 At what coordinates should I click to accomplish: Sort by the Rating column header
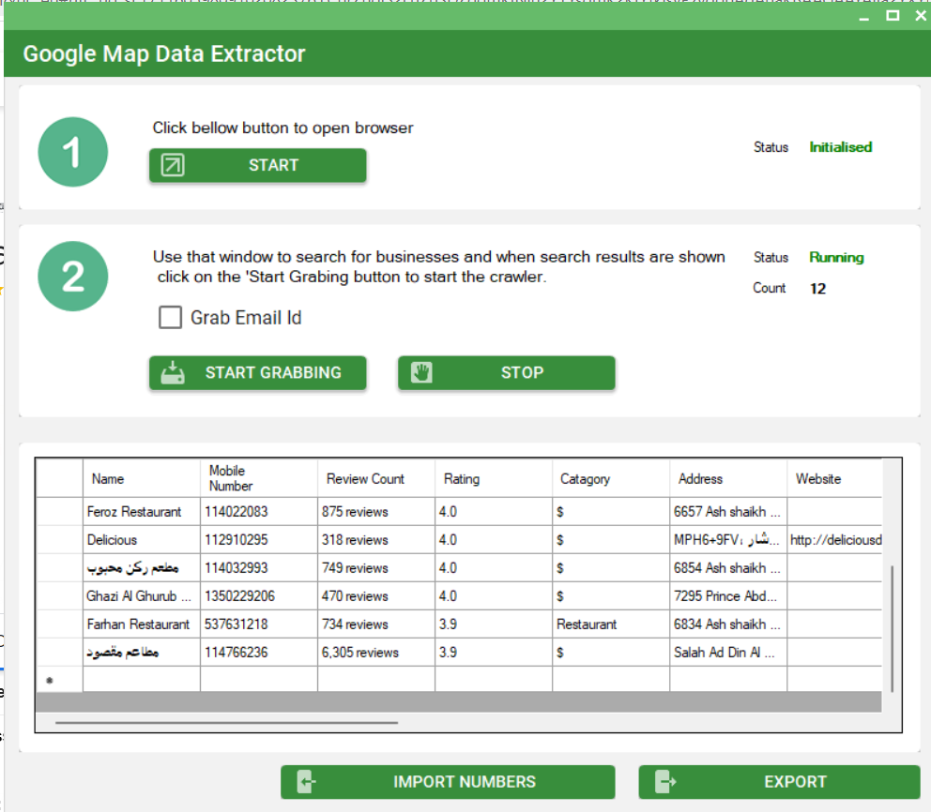click(x=494, y=478)
